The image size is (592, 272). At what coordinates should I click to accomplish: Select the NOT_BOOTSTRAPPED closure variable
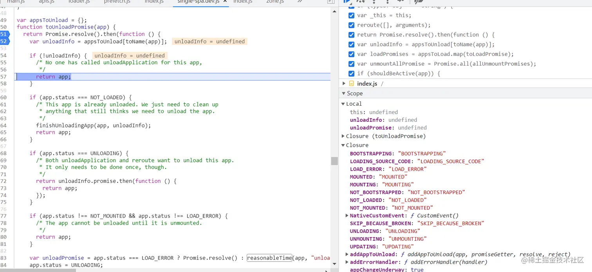click(x=408, y=193)
